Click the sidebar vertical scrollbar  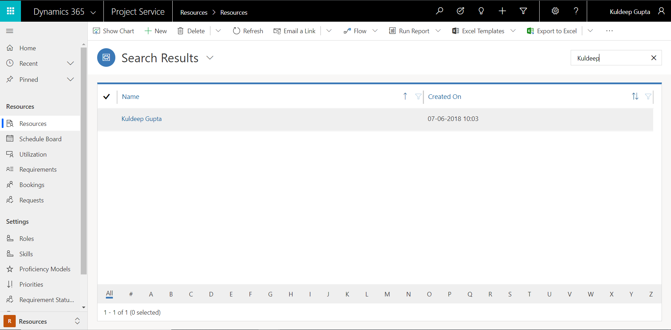click(84, 161)
